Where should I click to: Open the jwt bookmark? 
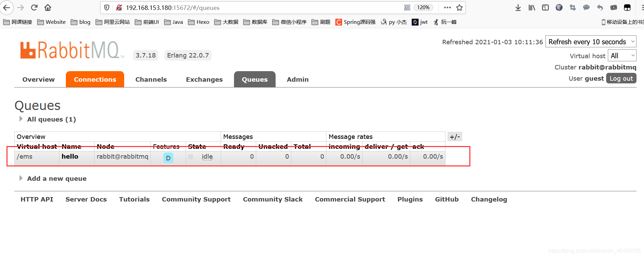420,22
